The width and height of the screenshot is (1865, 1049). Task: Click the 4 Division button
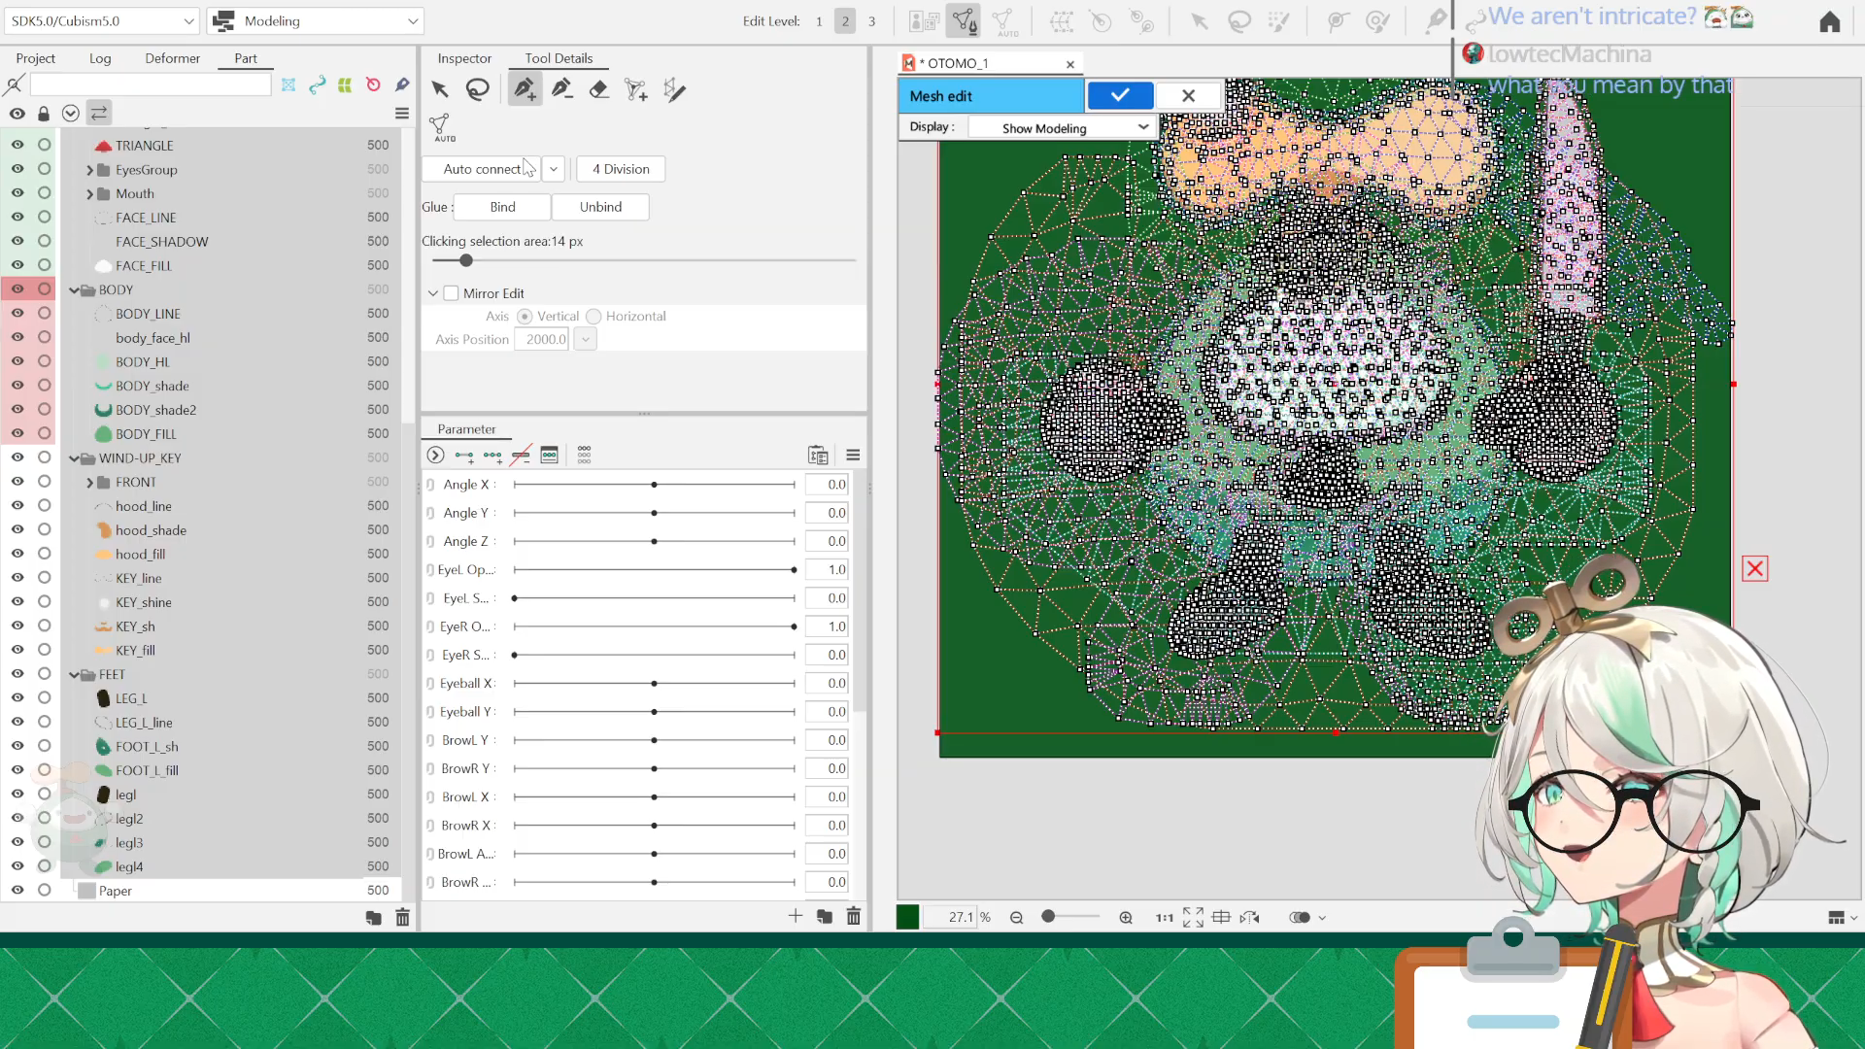coord(621,169)
